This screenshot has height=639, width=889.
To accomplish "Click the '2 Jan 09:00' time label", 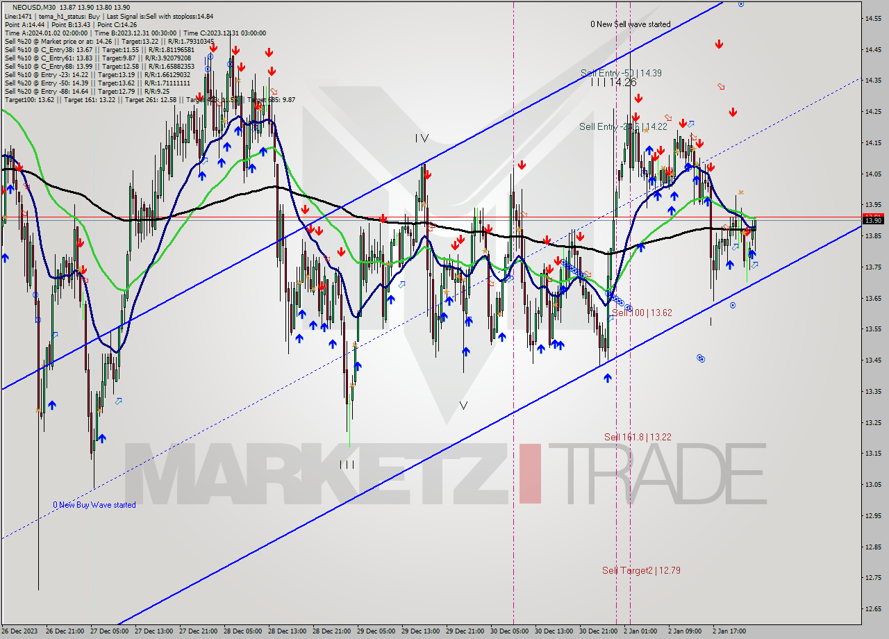I will coord(685,631).
